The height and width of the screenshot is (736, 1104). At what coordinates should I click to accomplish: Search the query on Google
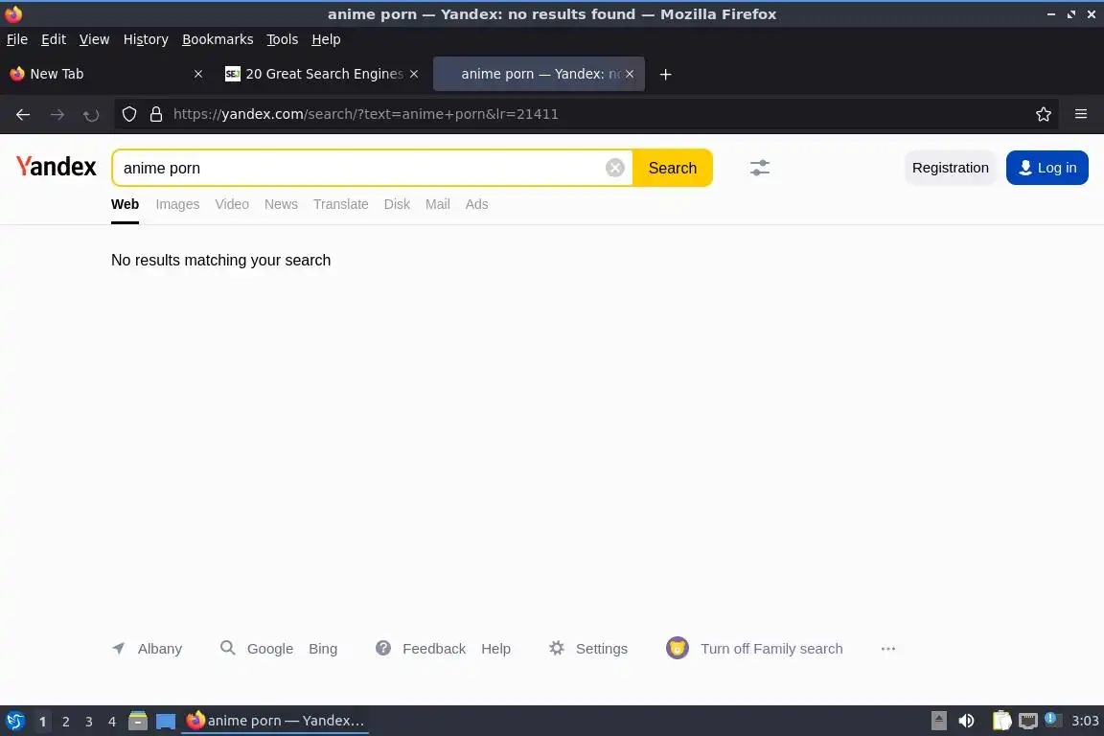pos(269,648)
